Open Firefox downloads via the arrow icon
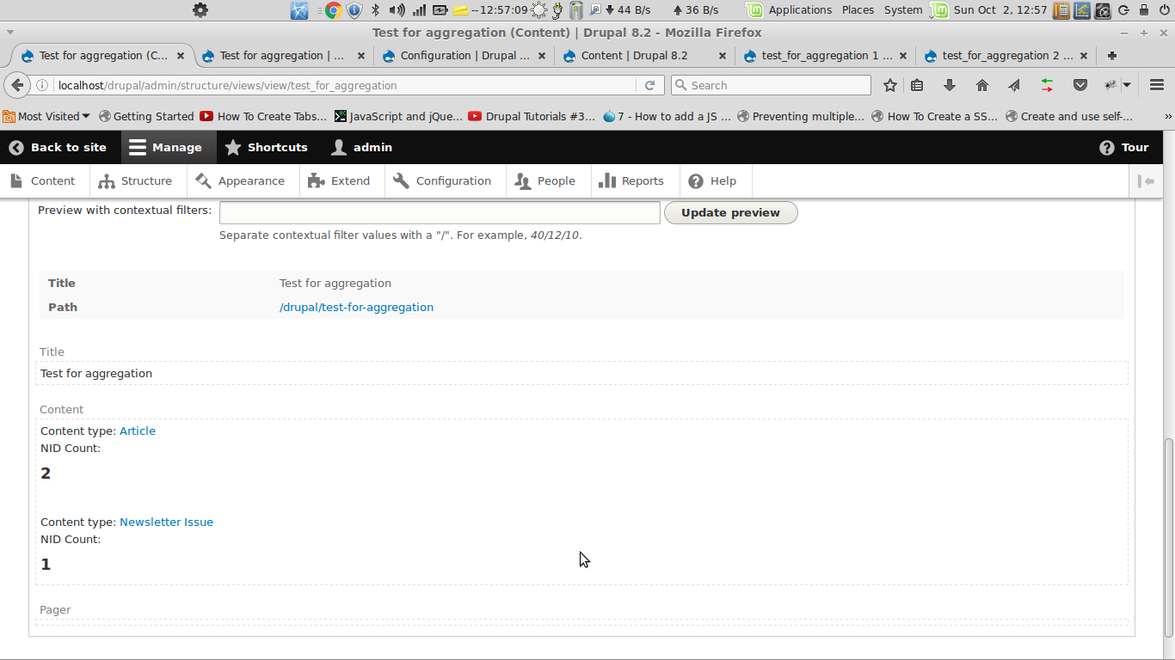Viewport: 1175px width, 660px height. pos(949,85)
